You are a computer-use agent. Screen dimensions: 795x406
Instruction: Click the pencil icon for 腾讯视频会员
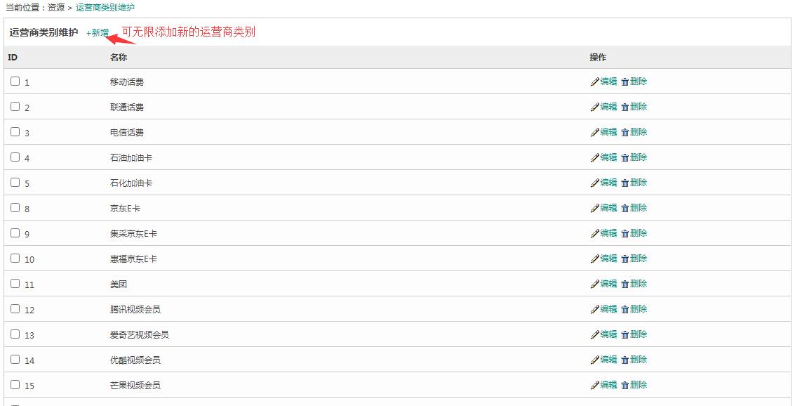595,309
